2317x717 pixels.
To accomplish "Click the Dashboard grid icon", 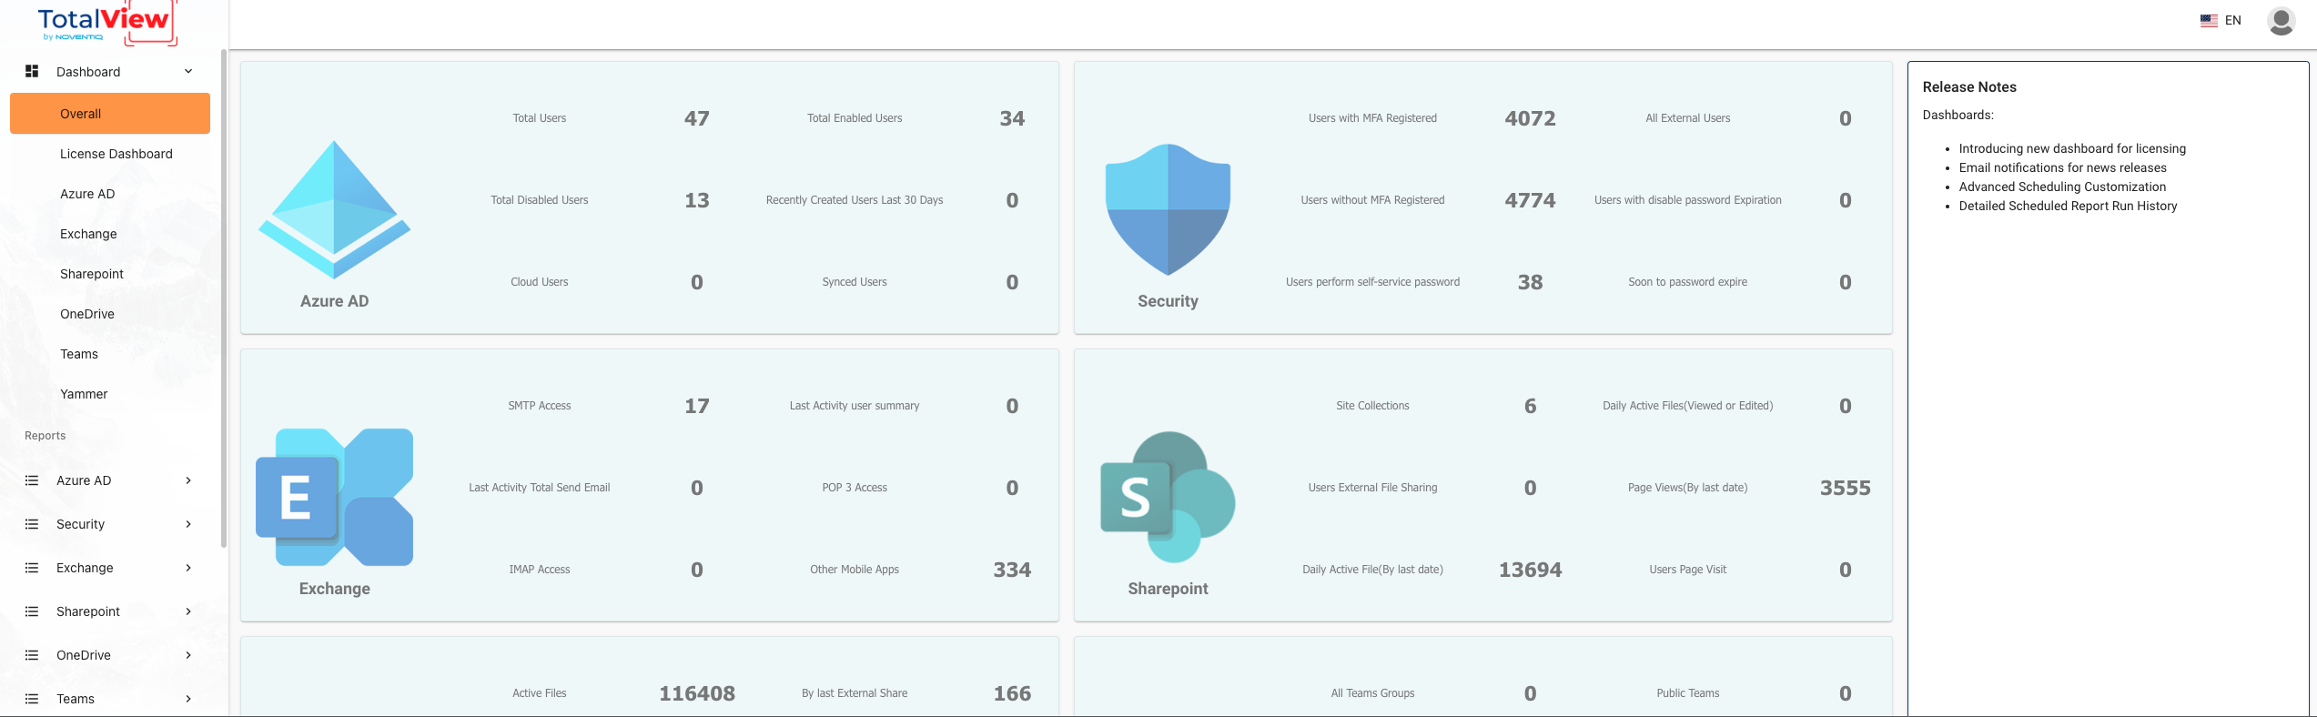I will pos(32,71).
